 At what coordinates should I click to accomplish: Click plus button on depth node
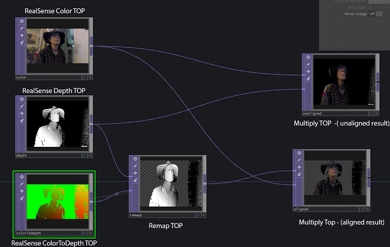pos(90,155)
